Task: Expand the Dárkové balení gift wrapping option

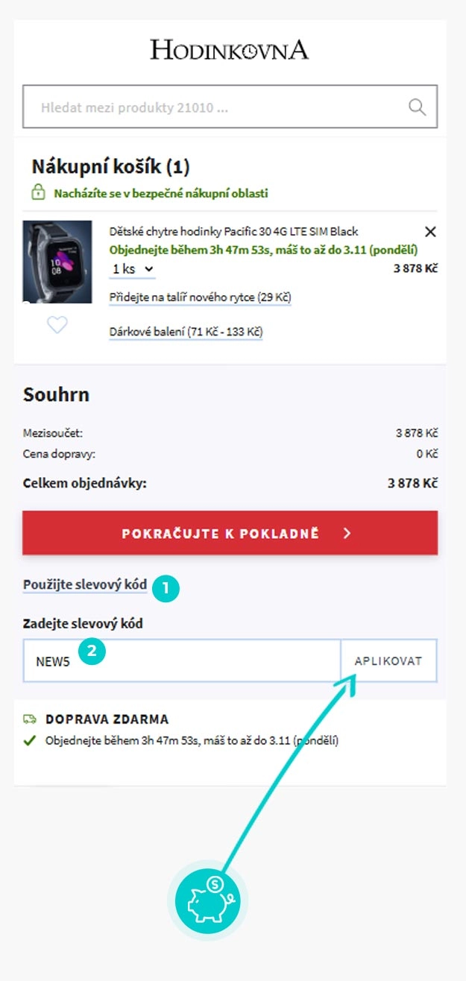Action: coord(186,331)
